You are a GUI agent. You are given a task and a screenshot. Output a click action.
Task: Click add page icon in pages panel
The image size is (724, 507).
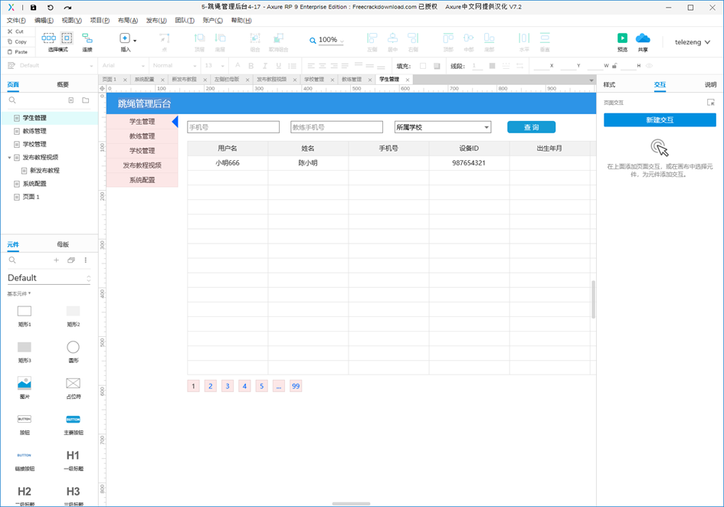[71, 100]
